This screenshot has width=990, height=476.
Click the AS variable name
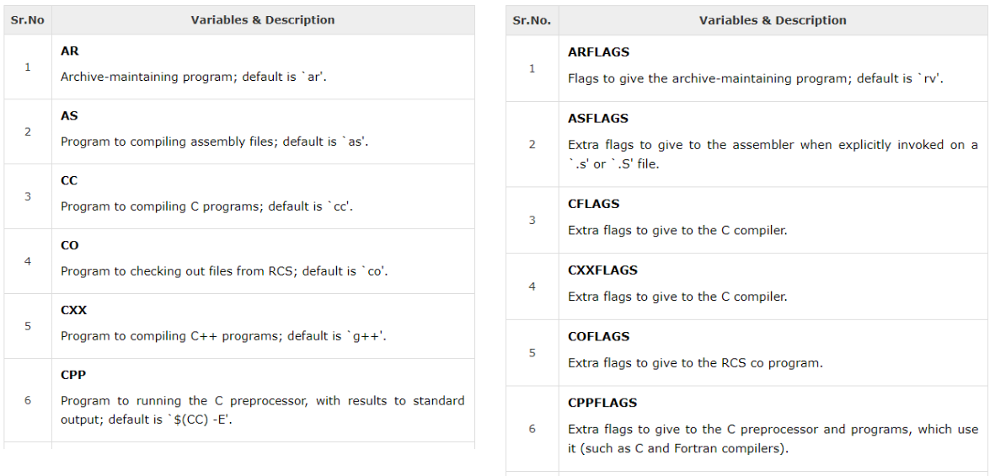point(69,115)
